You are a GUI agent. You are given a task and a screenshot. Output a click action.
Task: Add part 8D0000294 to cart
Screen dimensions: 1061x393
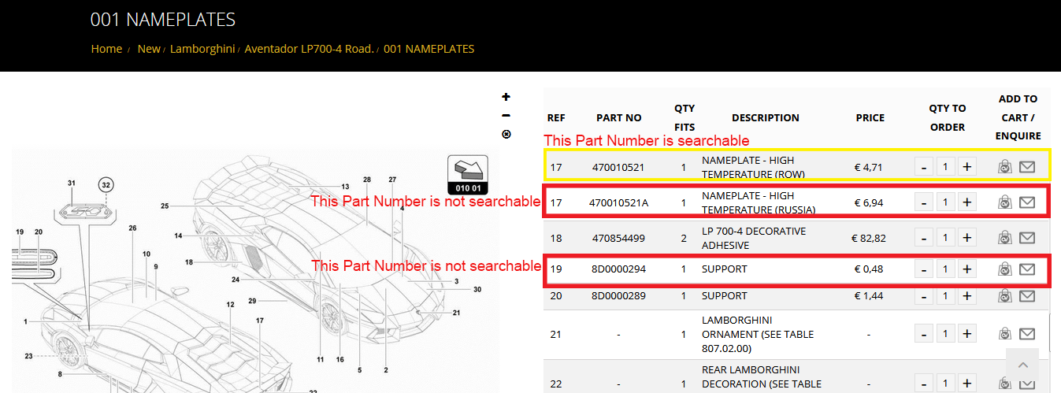(x=1005, y=269)
